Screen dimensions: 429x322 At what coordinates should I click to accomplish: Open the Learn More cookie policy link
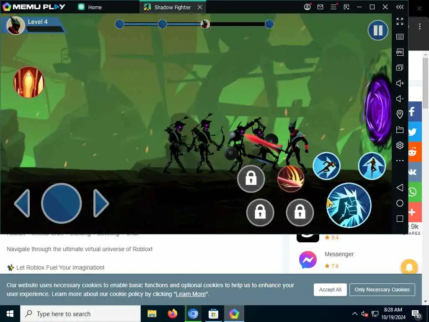point(191,294)
